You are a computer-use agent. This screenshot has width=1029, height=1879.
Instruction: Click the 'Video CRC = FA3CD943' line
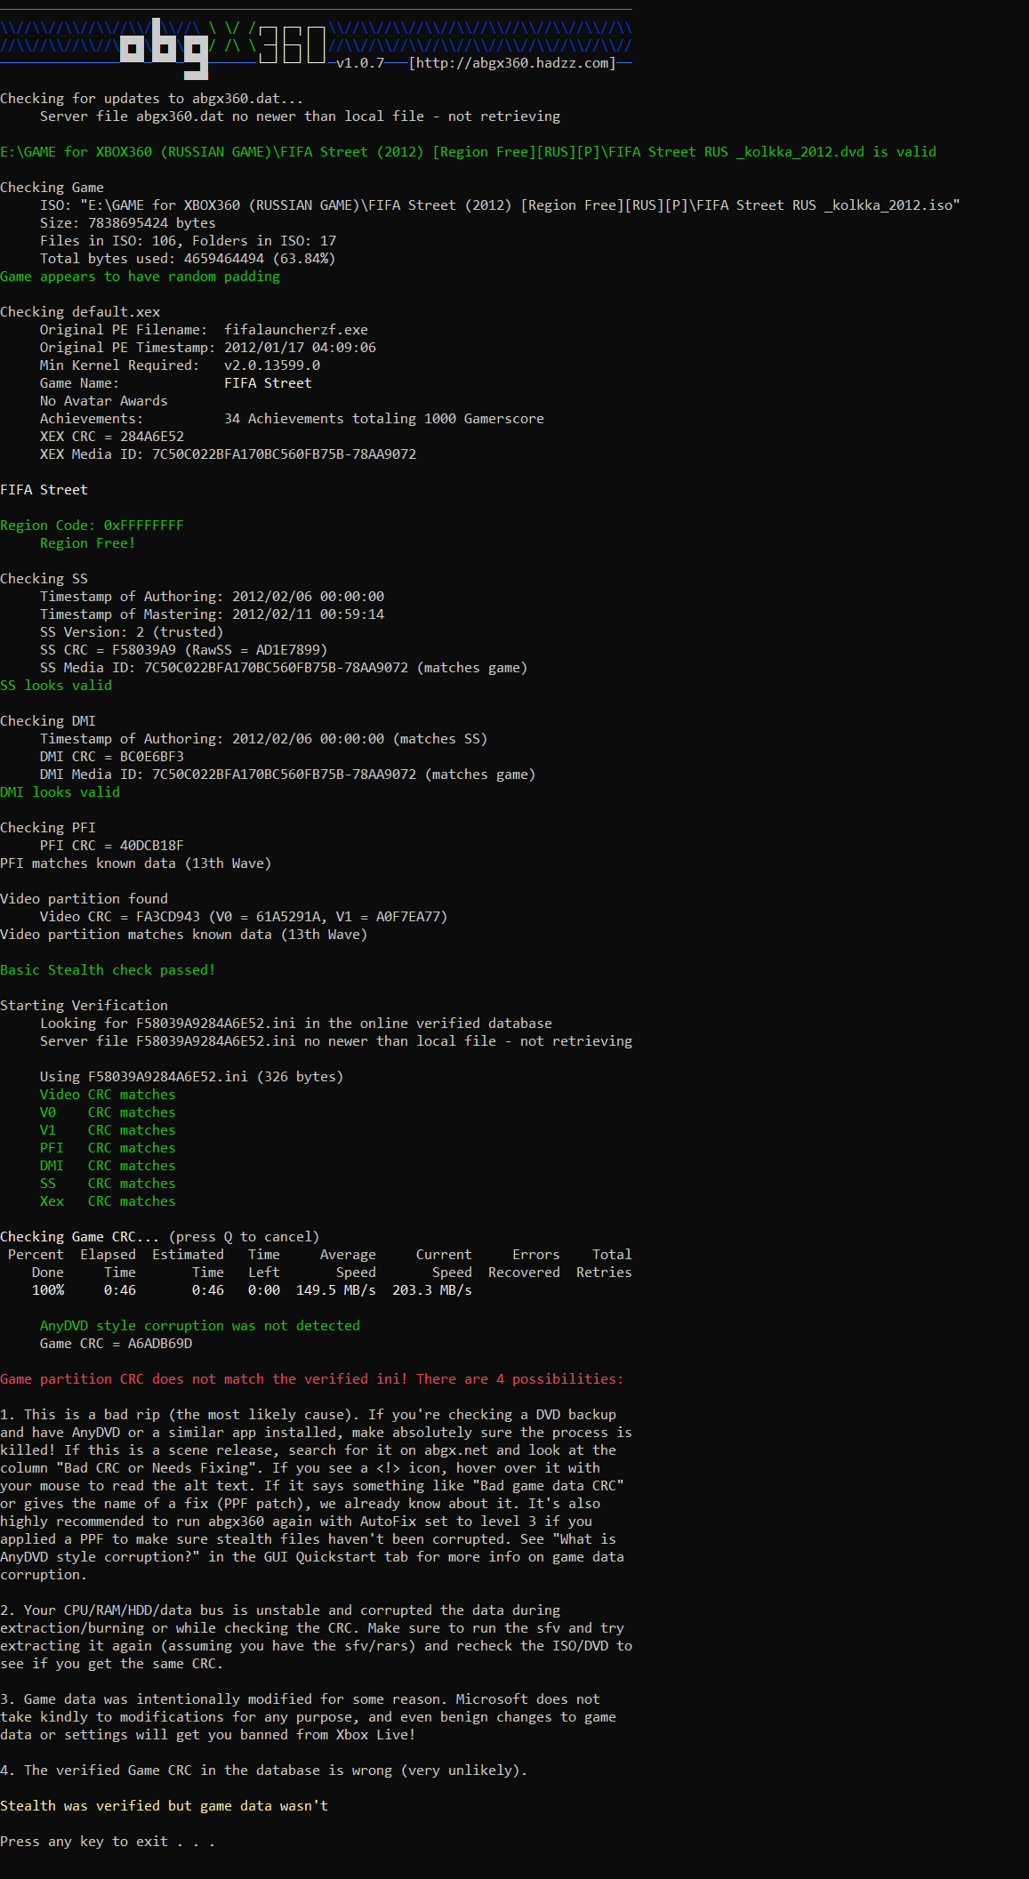coord(244,917)
